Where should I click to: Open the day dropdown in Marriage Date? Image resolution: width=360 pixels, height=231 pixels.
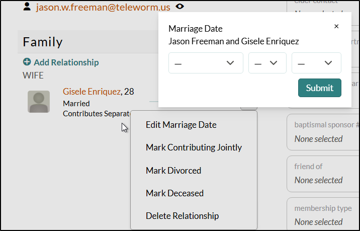tap(267, 63)
